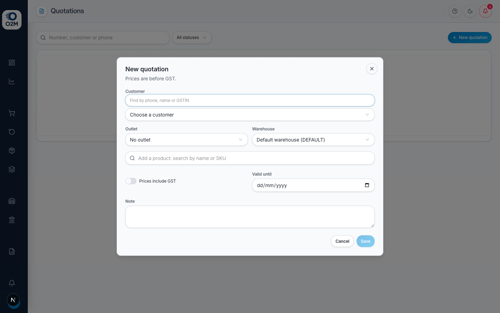Click the Quotations page title
The height and width of the screenshot is (313, 500).
click(67, 11)
